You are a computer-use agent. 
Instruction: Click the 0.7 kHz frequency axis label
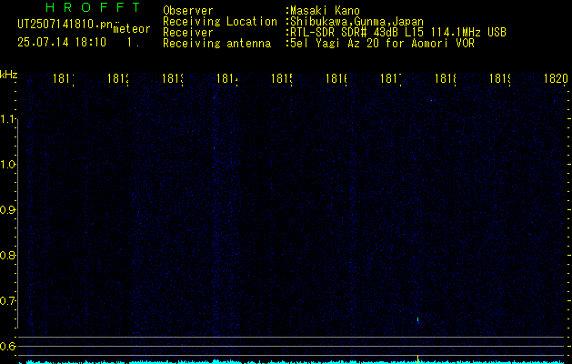click(7, 301)
